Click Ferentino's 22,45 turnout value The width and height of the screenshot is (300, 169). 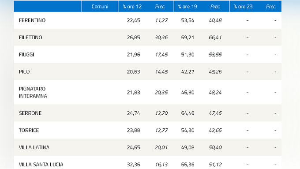[x=133, y=20]
